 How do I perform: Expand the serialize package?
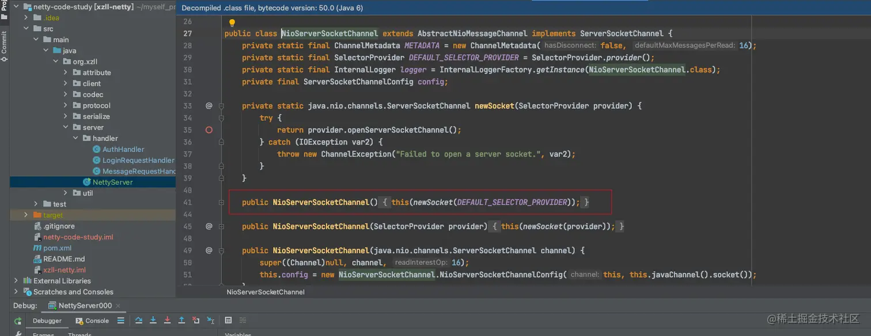pos(66,116)
